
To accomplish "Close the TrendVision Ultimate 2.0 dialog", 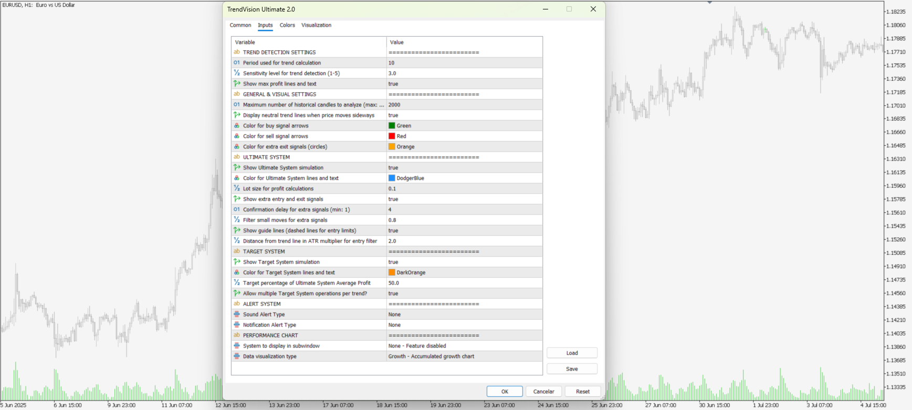I will [x=593, y=9].
